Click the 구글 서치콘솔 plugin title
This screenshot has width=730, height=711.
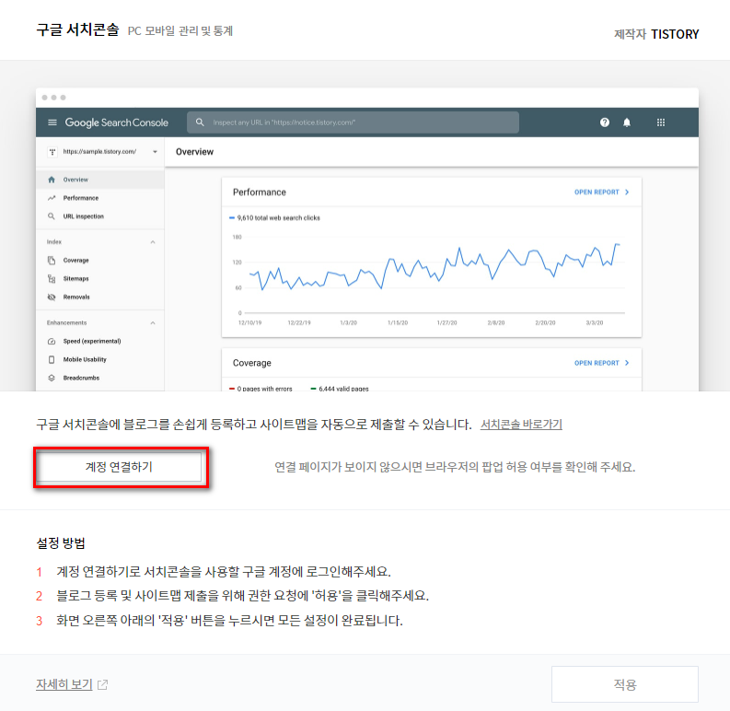(x=77, y=29)
